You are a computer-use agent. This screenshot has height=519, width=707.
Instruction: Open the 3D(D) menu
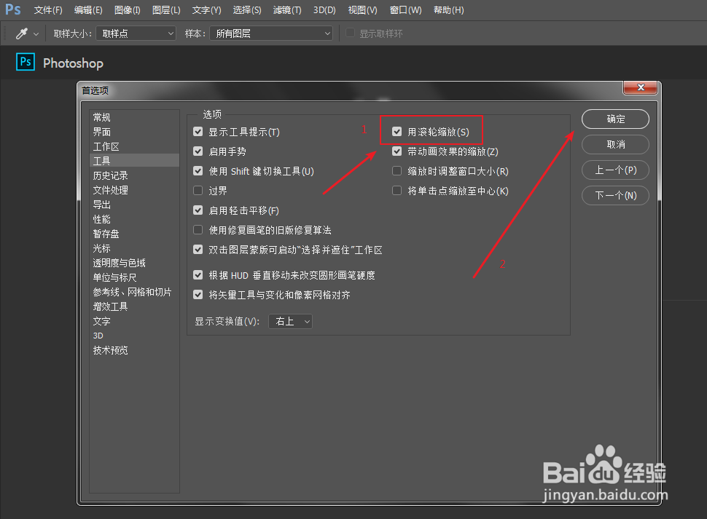[324, 10]
